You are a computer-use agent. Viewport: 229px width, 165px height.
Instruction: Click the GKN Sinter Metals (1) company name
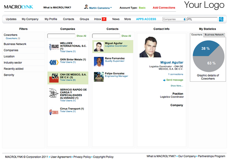click(73, 59)
